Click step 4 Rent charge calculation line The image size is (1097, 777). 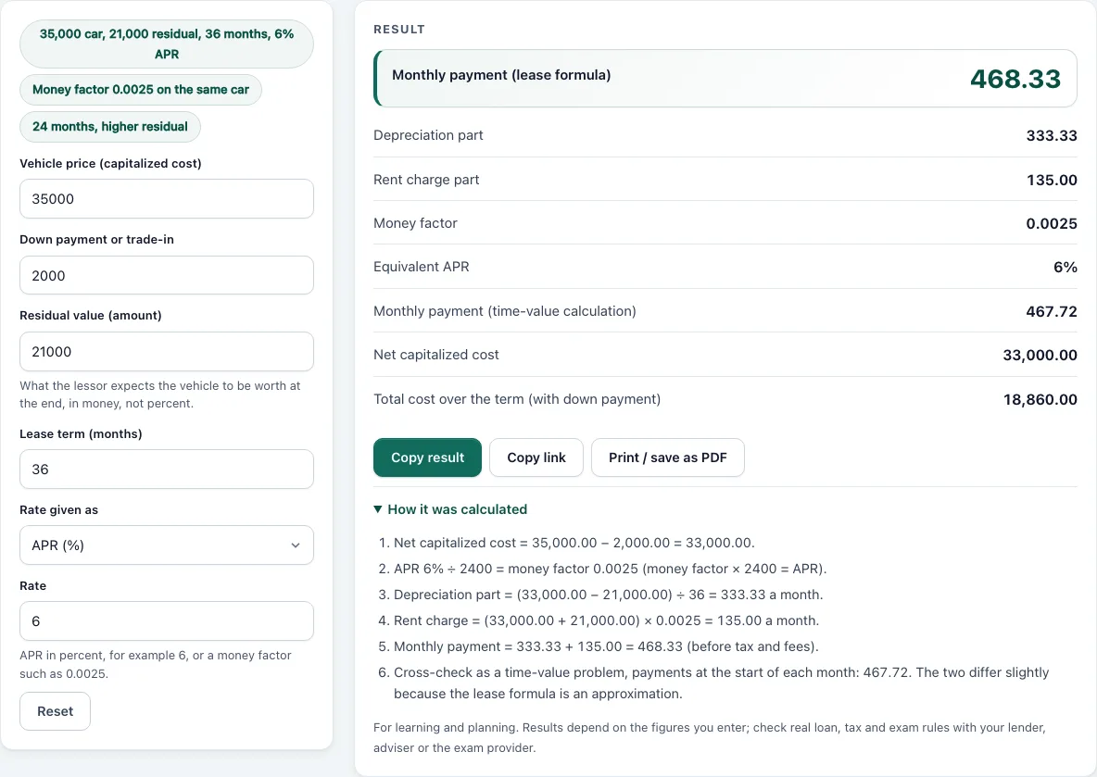(x=606, y=620)
